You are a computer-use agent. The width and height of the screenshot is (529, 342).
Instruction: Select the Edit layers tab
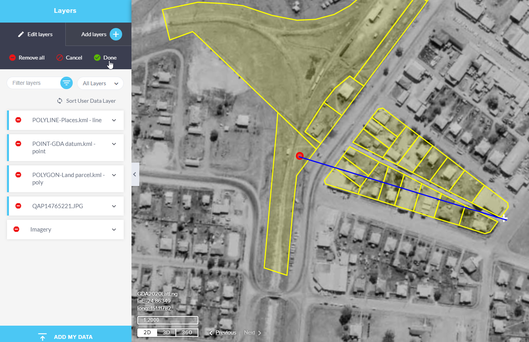coord(35,34)
